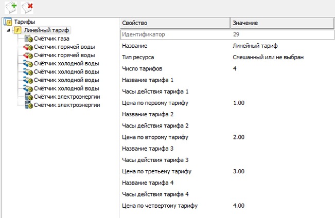Screen dimensions: 335x218
Task: Click the gas meter icon beside Счётчик газа
Action: [28, 39]
